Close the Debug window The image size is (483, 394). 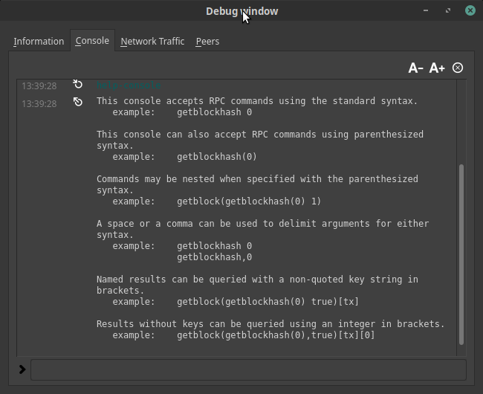(x=470, y=10)
